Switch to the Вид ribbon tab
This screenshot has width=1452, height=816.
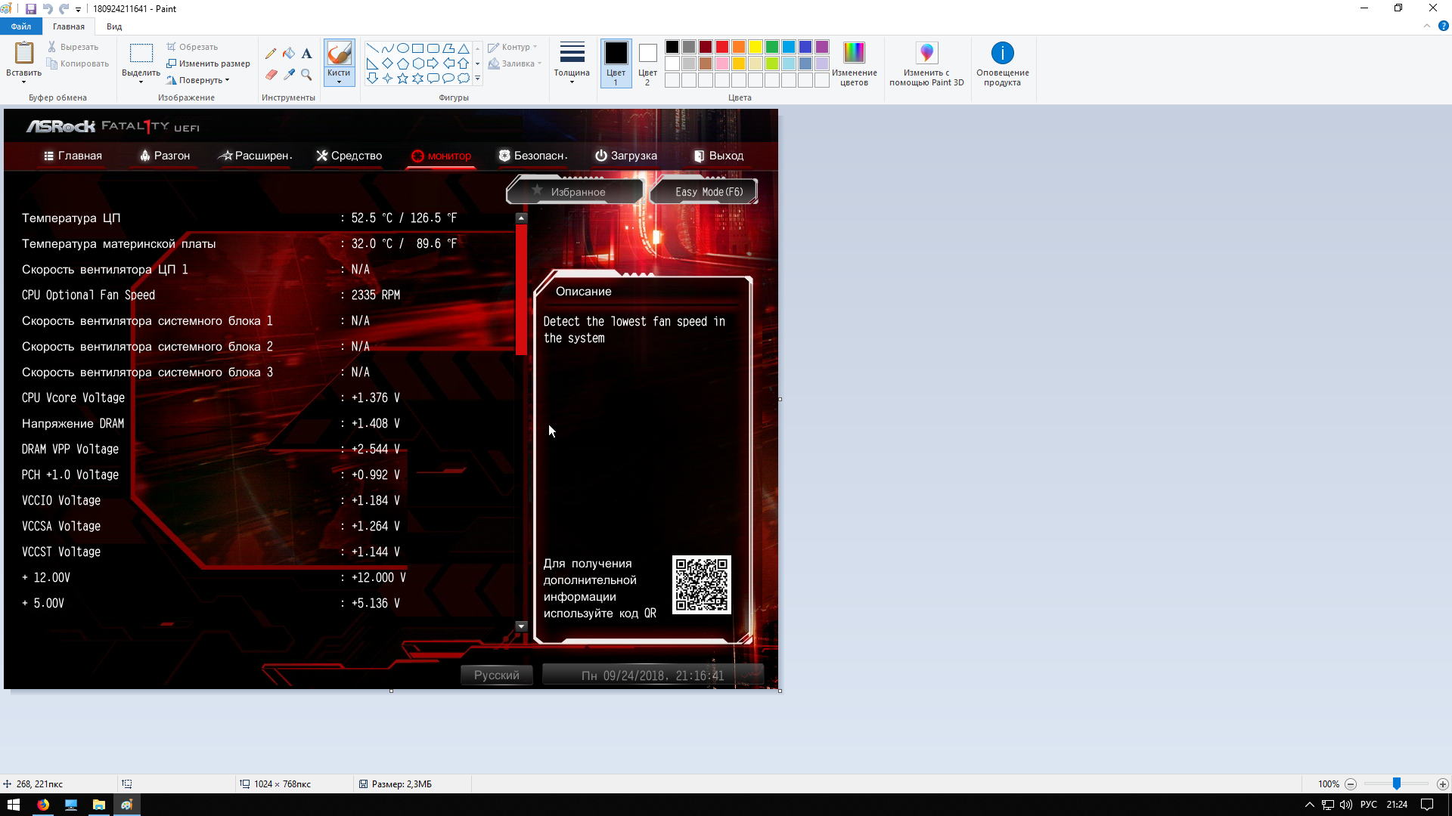pyautogui.click(x=114, y=26)
